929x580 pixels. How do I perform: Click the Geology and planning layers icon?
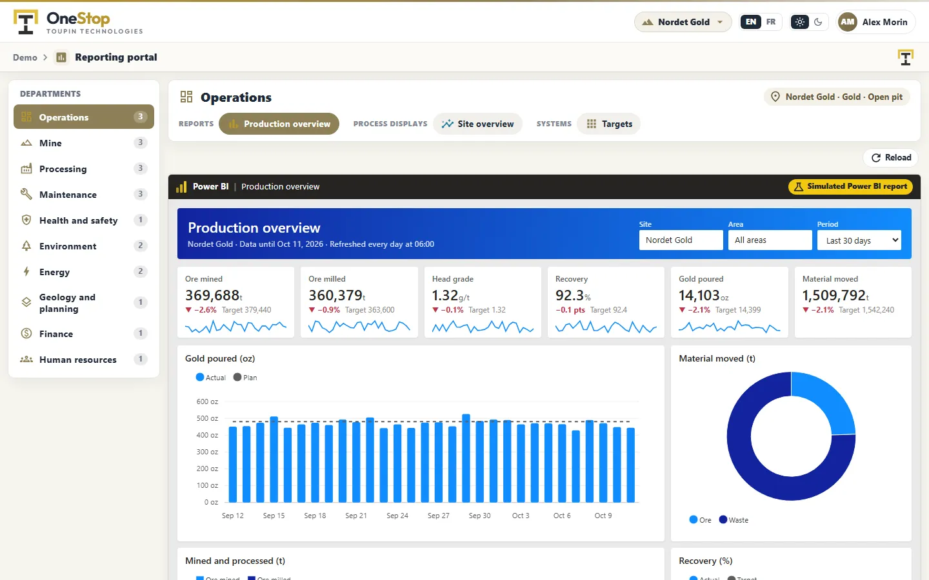[x=26, y=302]
